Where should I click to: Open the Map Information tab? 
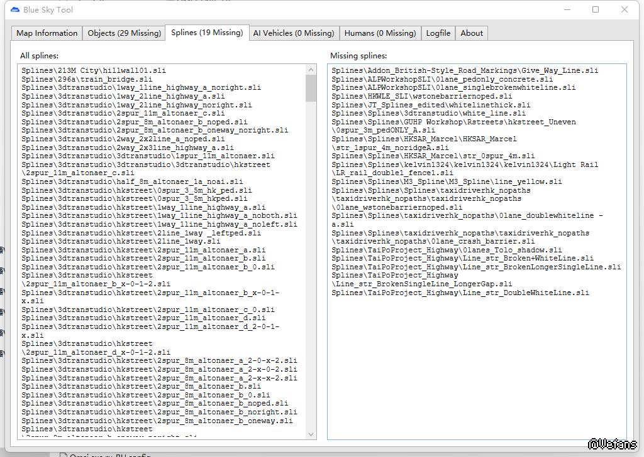point(47,33)
